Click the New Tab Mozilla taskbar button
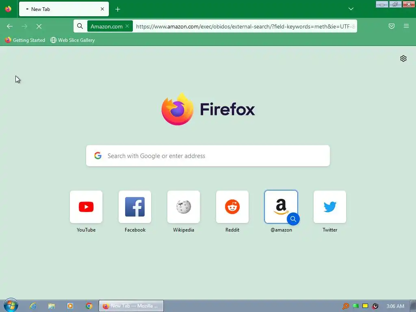The width and height of the screenshot is (416, 312). coord(131,306)
